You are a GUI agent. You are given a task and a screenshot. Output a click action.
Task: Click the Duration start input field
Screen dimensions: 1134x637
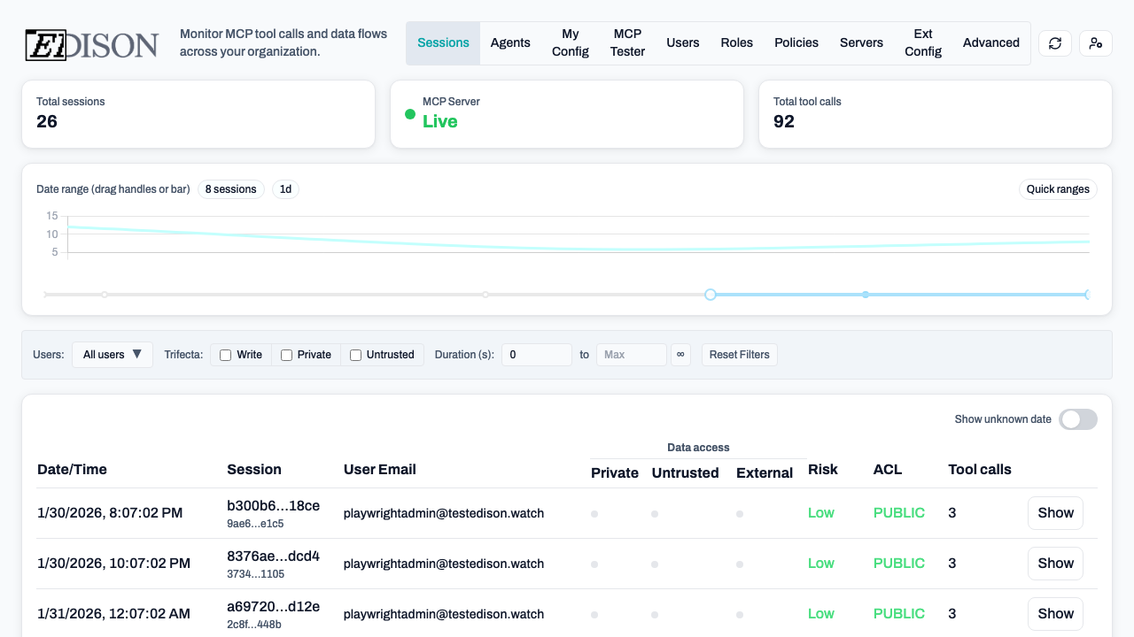point(537,354)
